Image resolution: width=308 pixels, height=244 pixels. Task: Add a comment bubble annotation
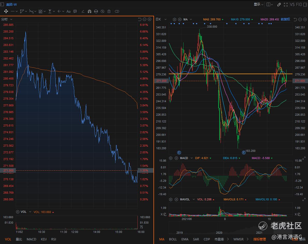pyautogui.click(x=75, y=11)
